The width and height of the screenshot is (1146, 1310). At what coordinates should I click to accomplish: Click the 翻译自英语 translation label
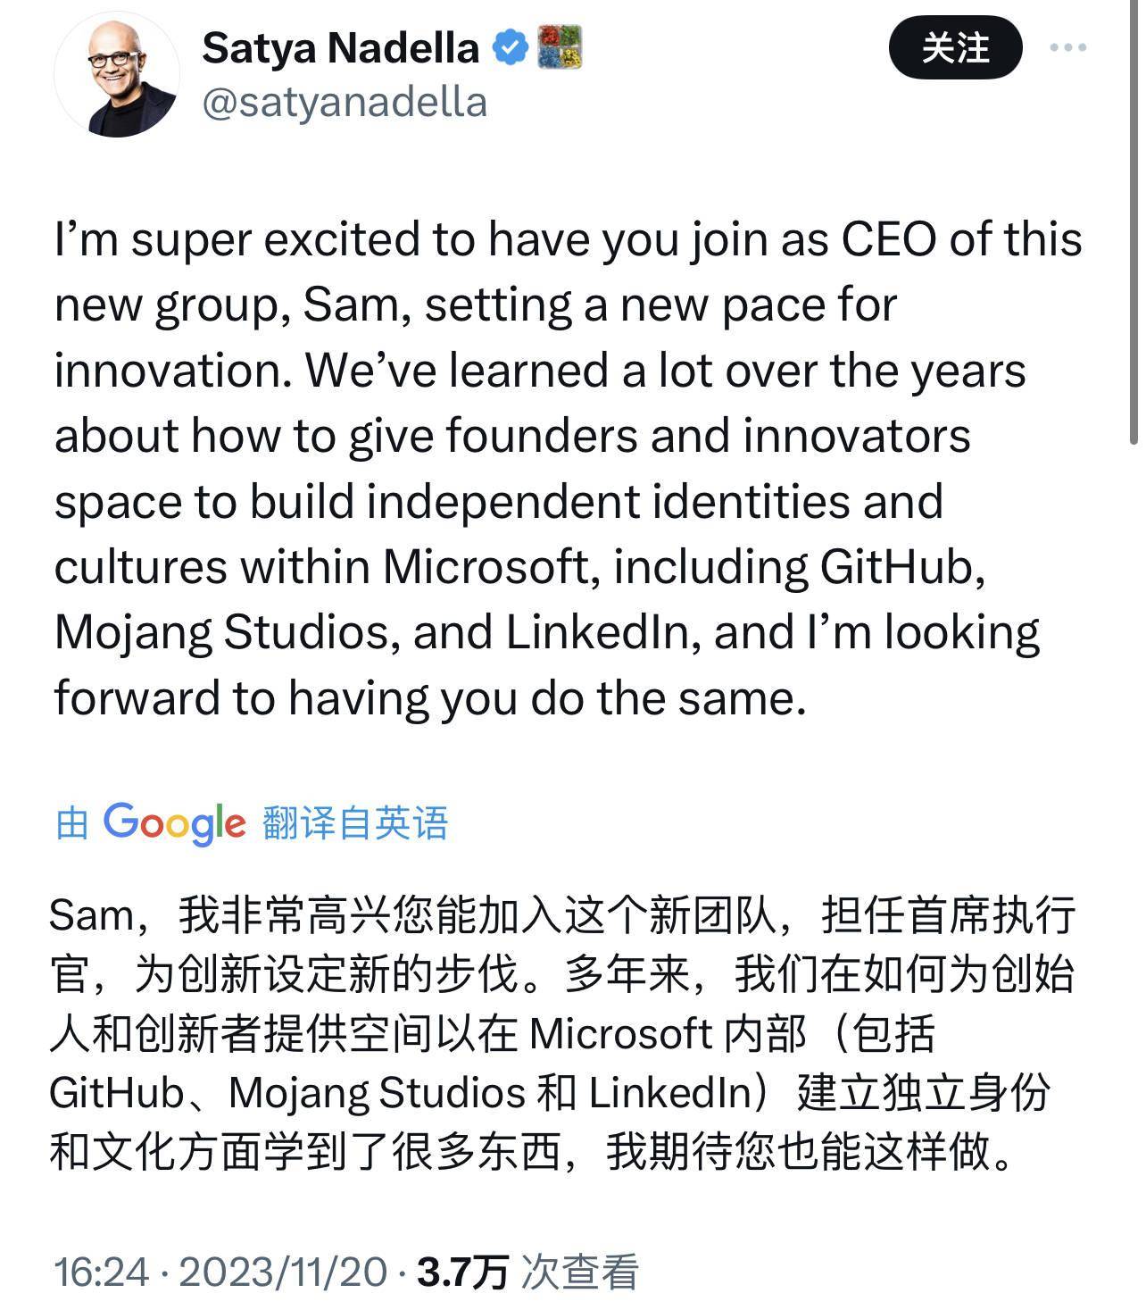pyautogui.click(x=355, y=823)
